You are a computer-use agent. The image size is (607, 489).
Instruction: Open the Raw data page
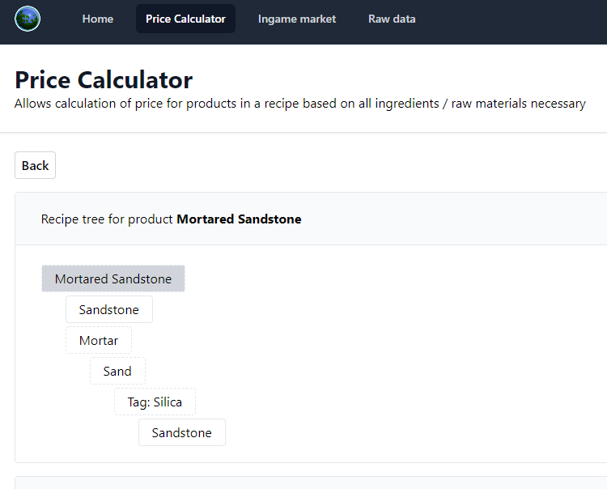pos(392,19)
